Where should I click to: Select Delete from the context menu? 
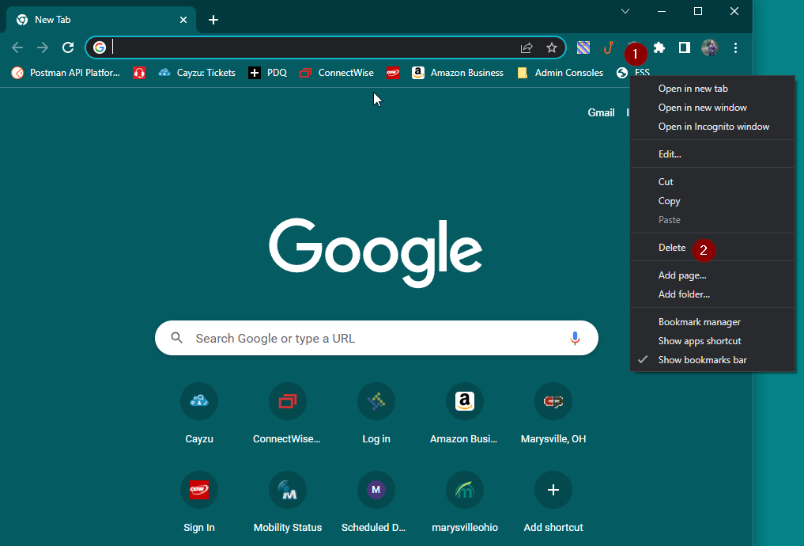(672, 248)
